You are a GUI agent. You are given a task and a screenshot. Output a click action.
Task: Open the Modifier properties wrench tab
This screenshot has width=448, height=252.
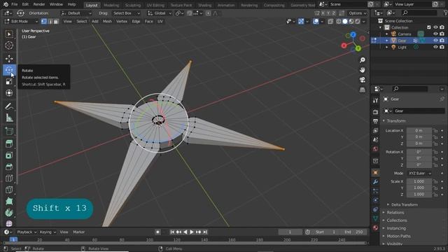375,182
